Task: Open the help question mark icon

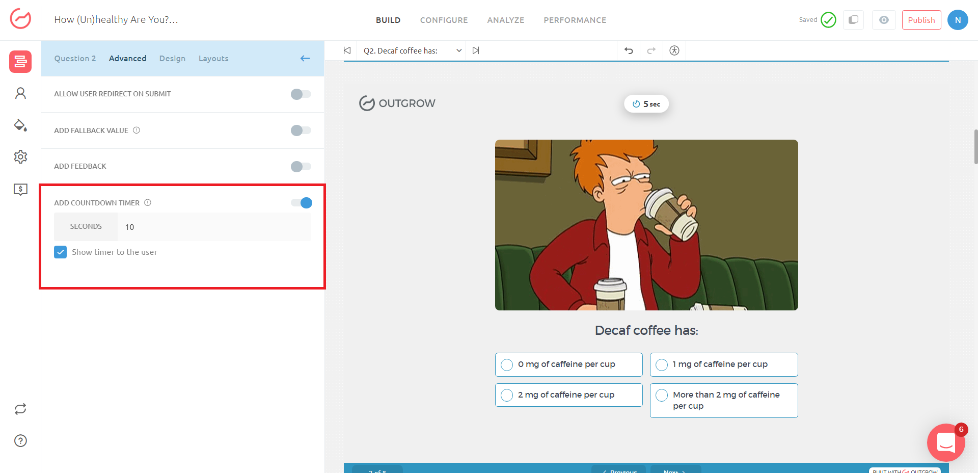Action: pos(20,441)
